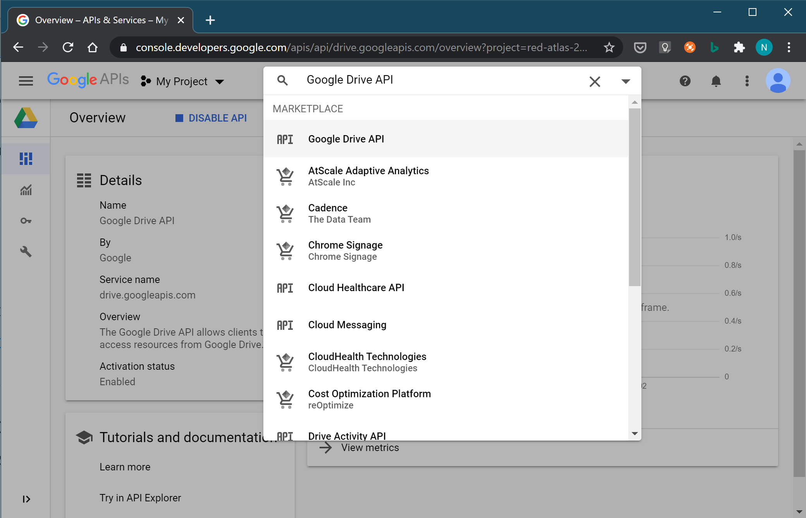Open the notifications bell

pyautogui.click(x=716, y=81)
